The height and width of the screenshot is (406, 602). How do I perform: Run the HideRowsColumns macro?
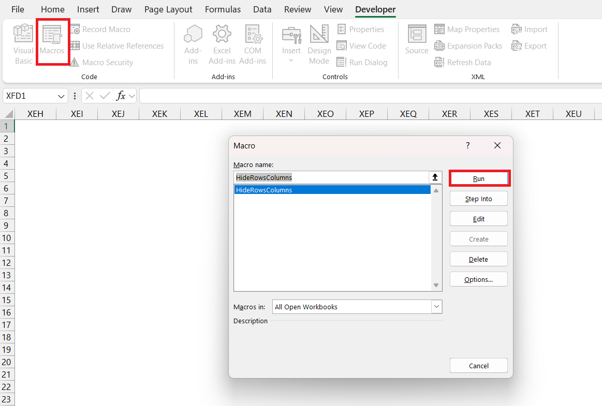[x=479, y=178]
